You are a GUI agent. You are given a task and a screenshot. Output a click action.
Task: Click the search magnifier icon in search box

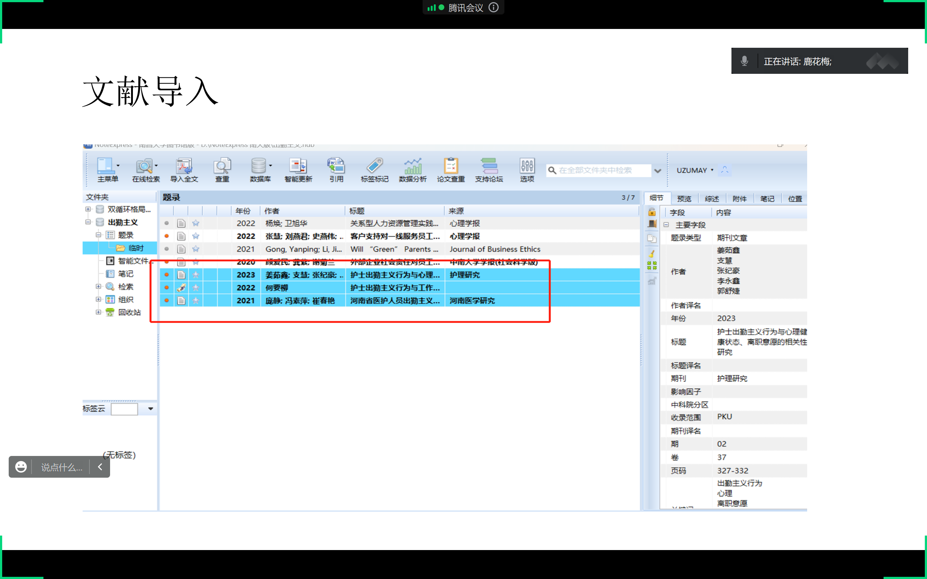coord(552,170)
